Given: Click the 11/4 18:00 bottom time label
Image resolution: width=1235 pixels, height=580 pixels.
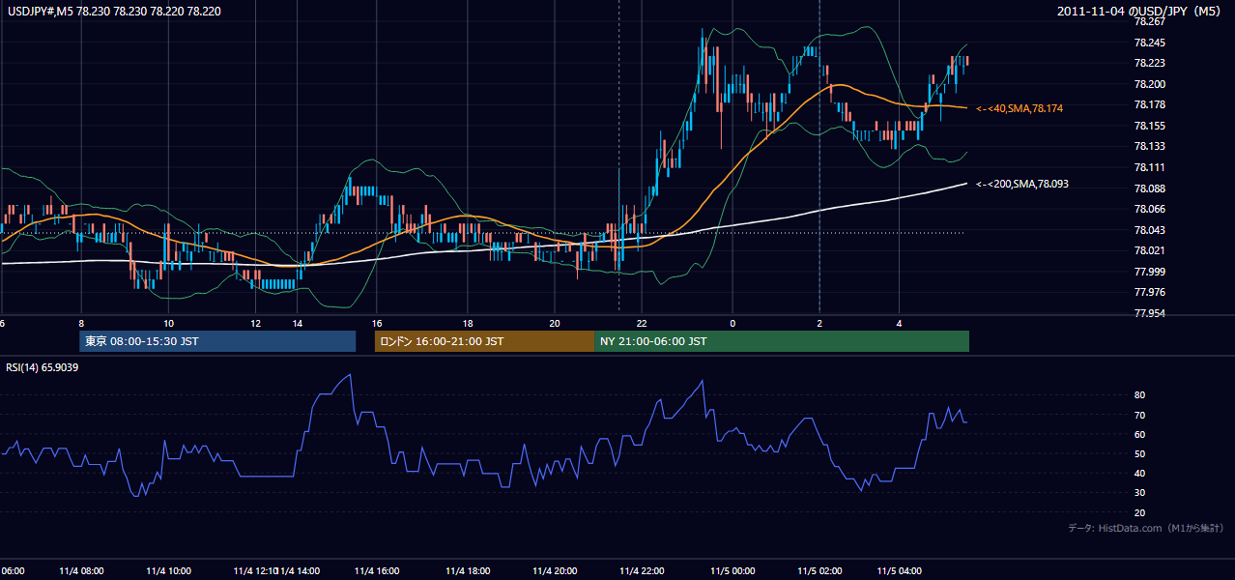Looking at the screenshot, I should [x=467, y=570].
